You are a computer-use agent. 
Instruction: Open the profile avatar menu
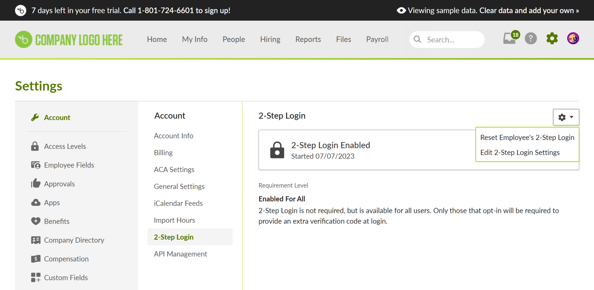point(573,38)
